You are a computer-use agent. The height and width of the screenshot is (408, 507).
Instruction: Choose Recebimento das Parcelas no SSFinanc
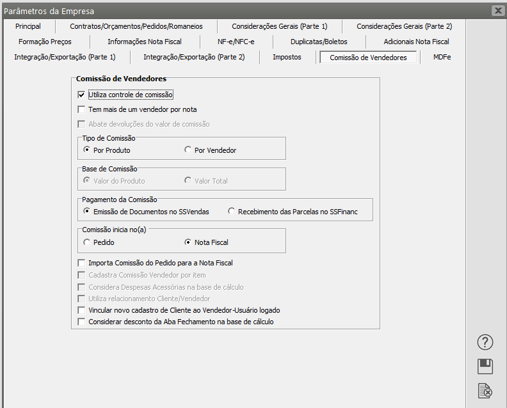(x=232, y=211)
